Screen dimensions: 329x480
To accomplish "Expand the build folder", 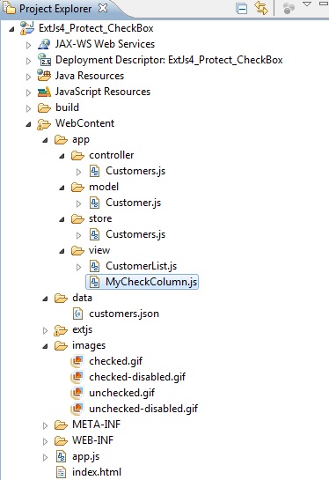I will point(28,108).
